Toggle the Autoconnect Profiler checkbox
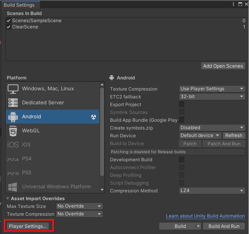The width and height of the screenshot is (249, 234). pos(182,167)
